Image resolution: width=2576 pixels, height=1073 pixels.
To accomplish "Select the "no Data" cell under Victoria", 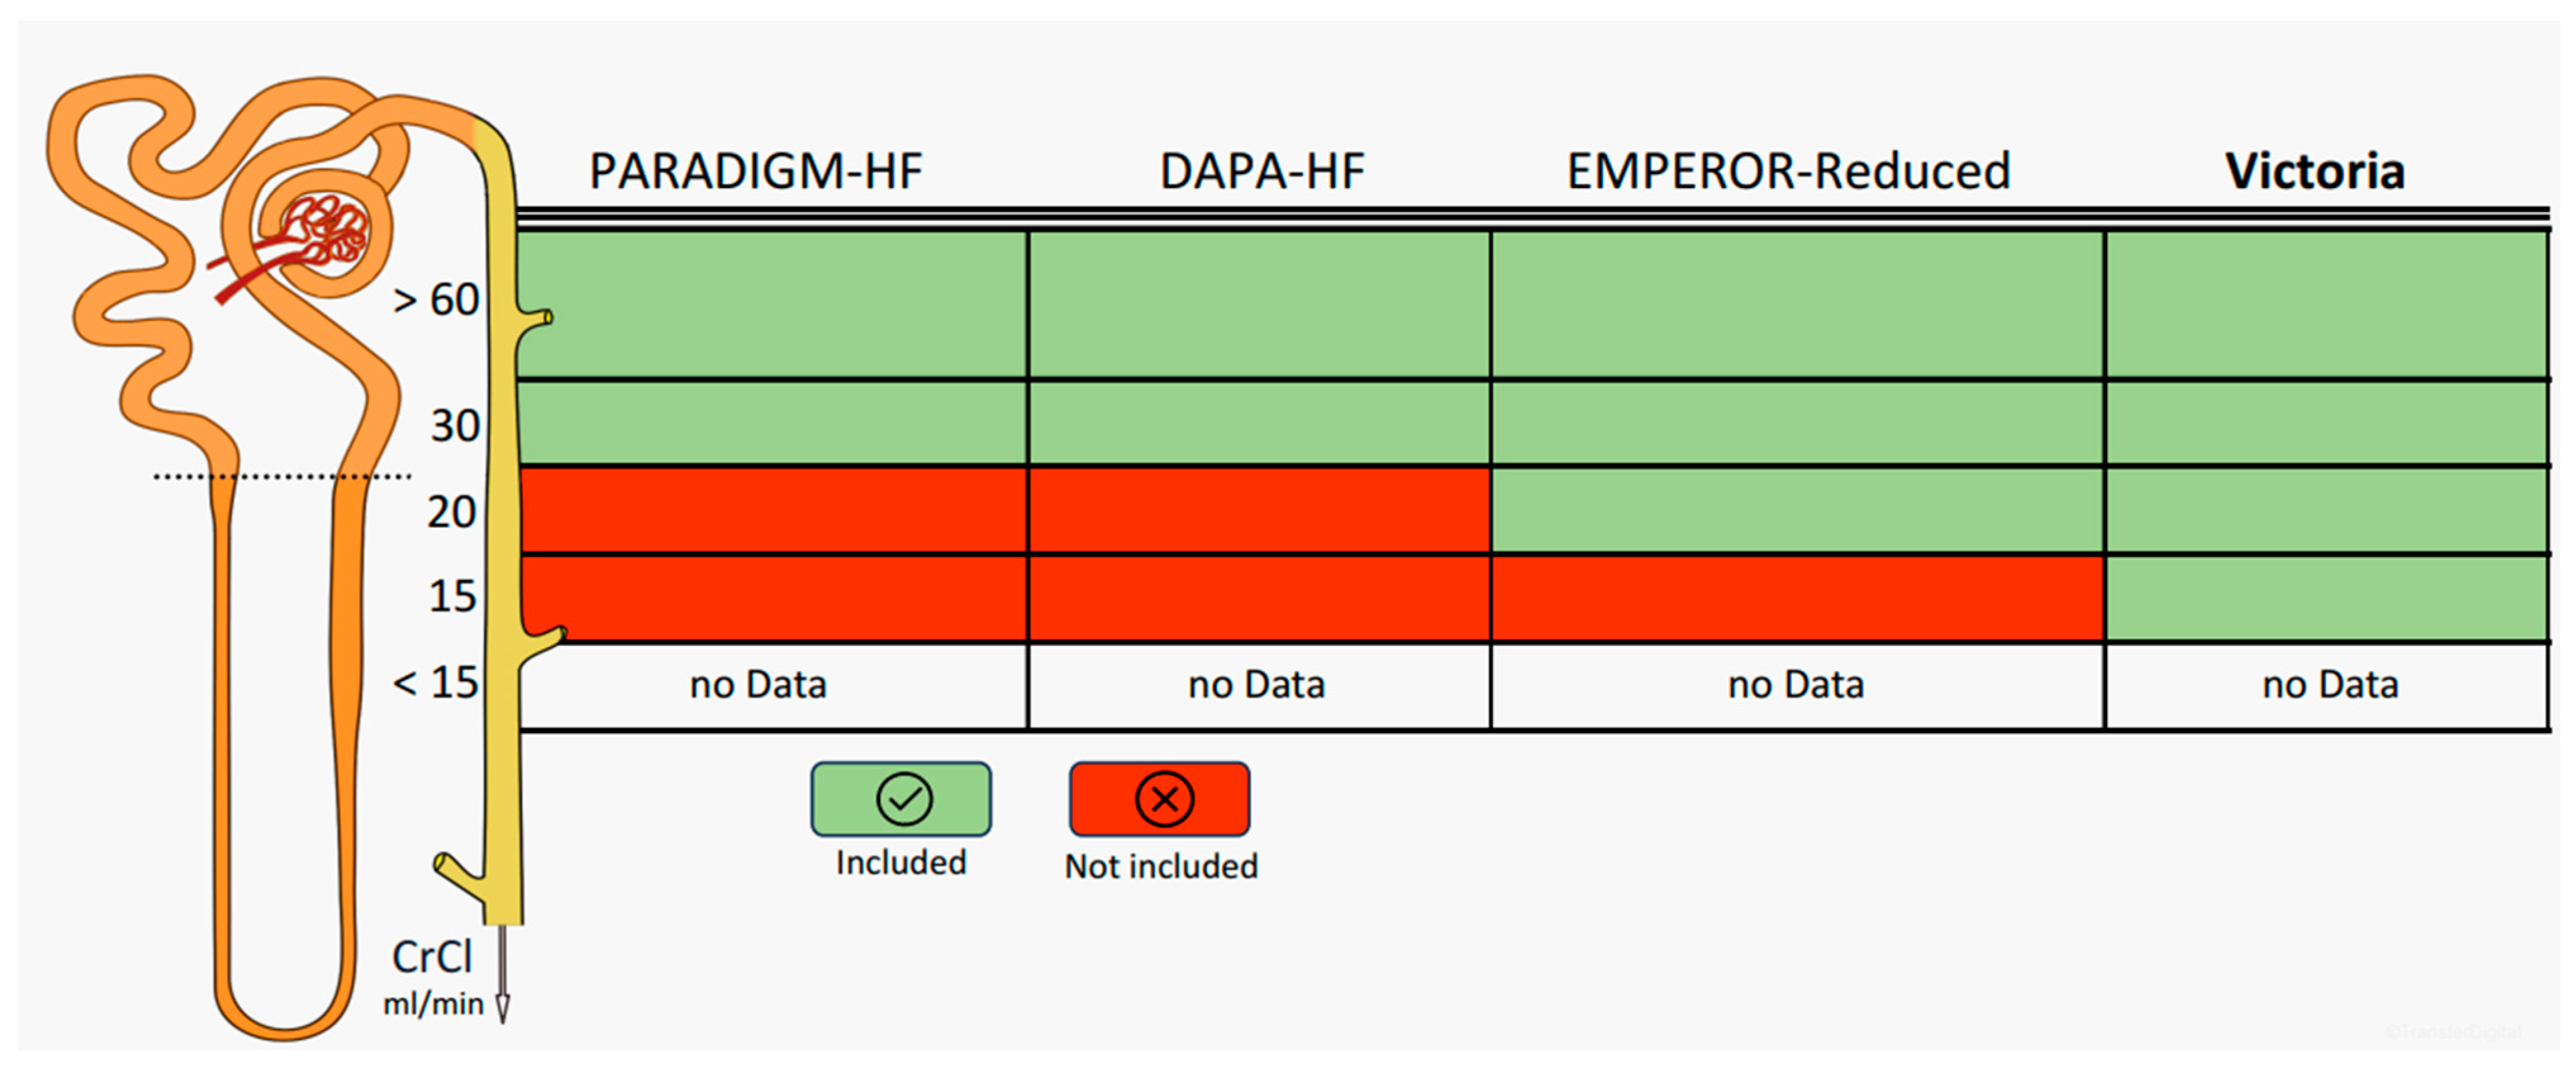I will tap(2330, 685).
